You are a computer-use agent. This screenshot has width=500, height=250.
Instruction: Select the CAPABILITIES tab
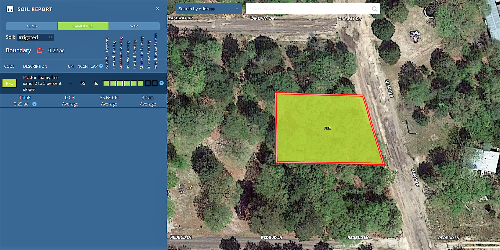click(x=83, y=26)
